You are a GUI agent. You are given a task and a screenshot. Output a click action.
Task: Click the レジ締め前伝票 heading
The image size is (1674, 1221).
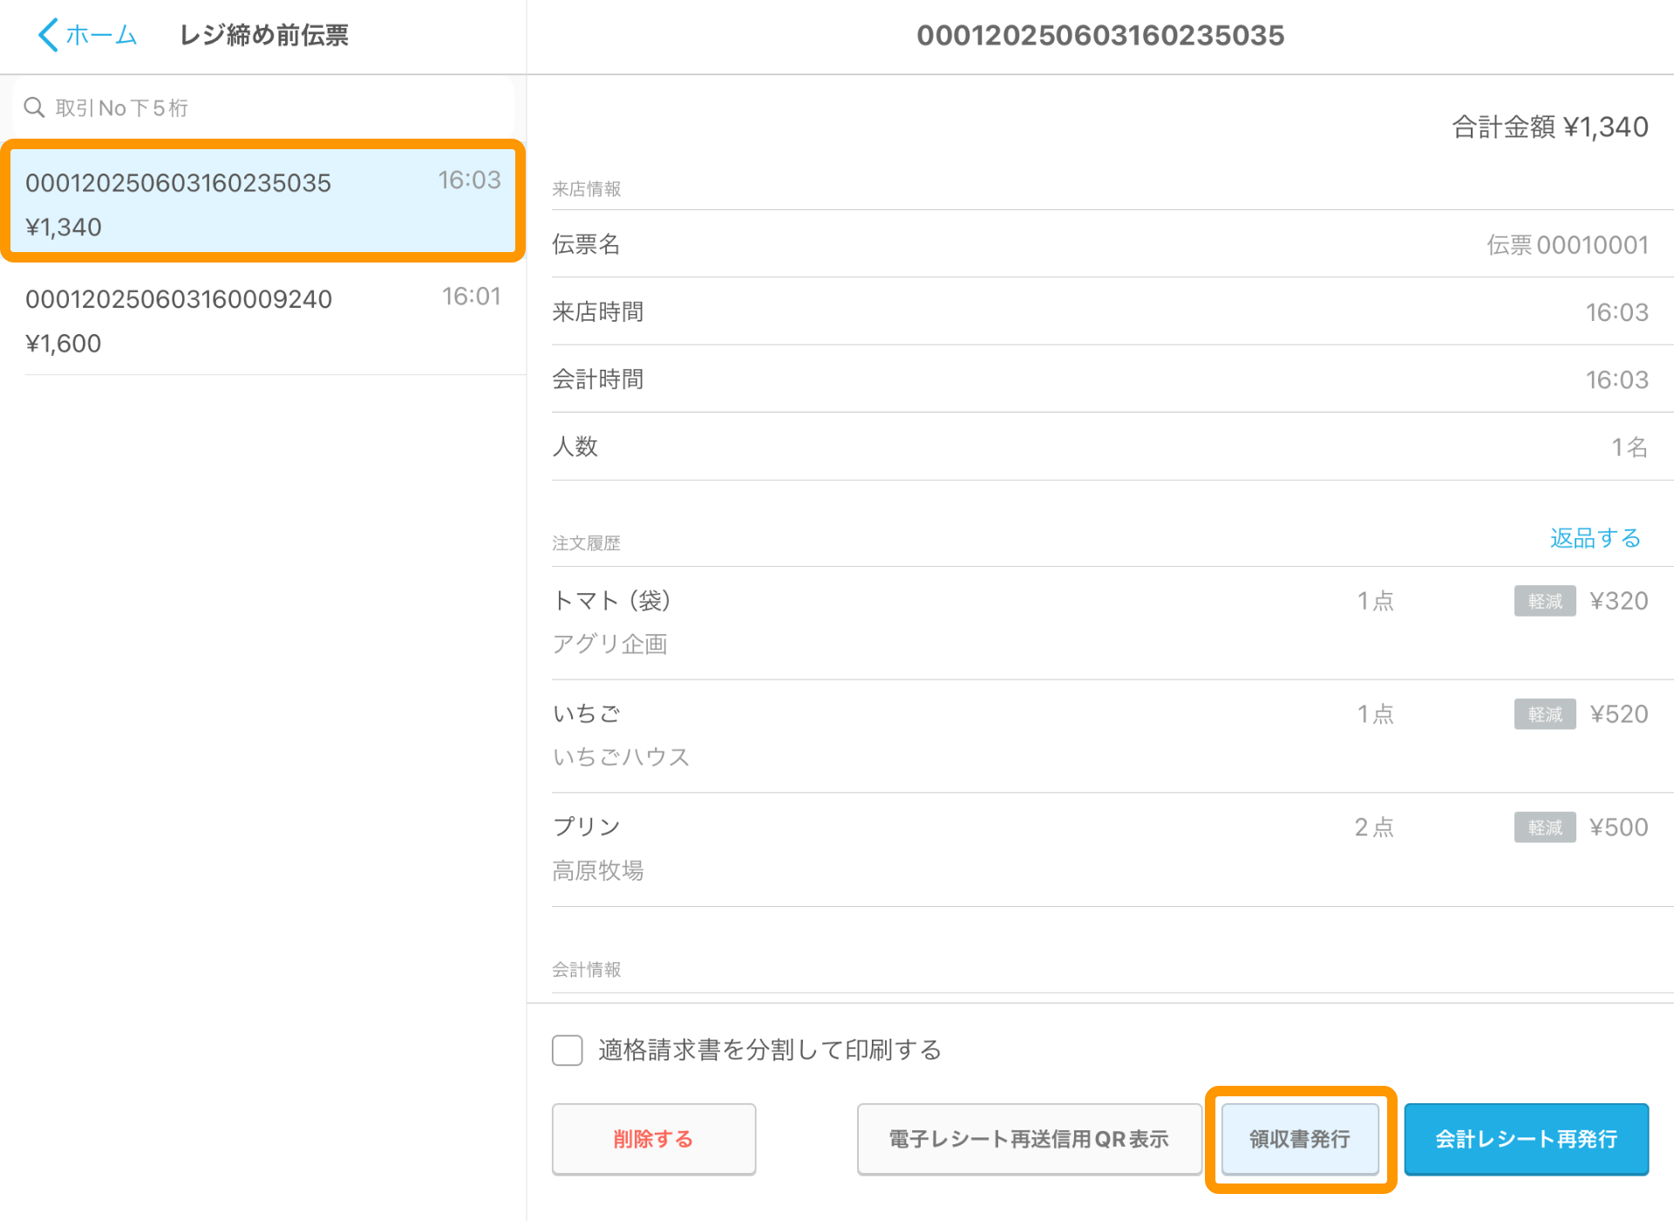[264, 35]
